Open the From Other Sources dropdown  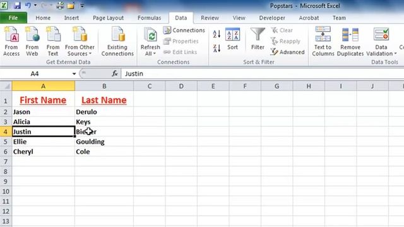pyautogui.click(x=80, y=41)
